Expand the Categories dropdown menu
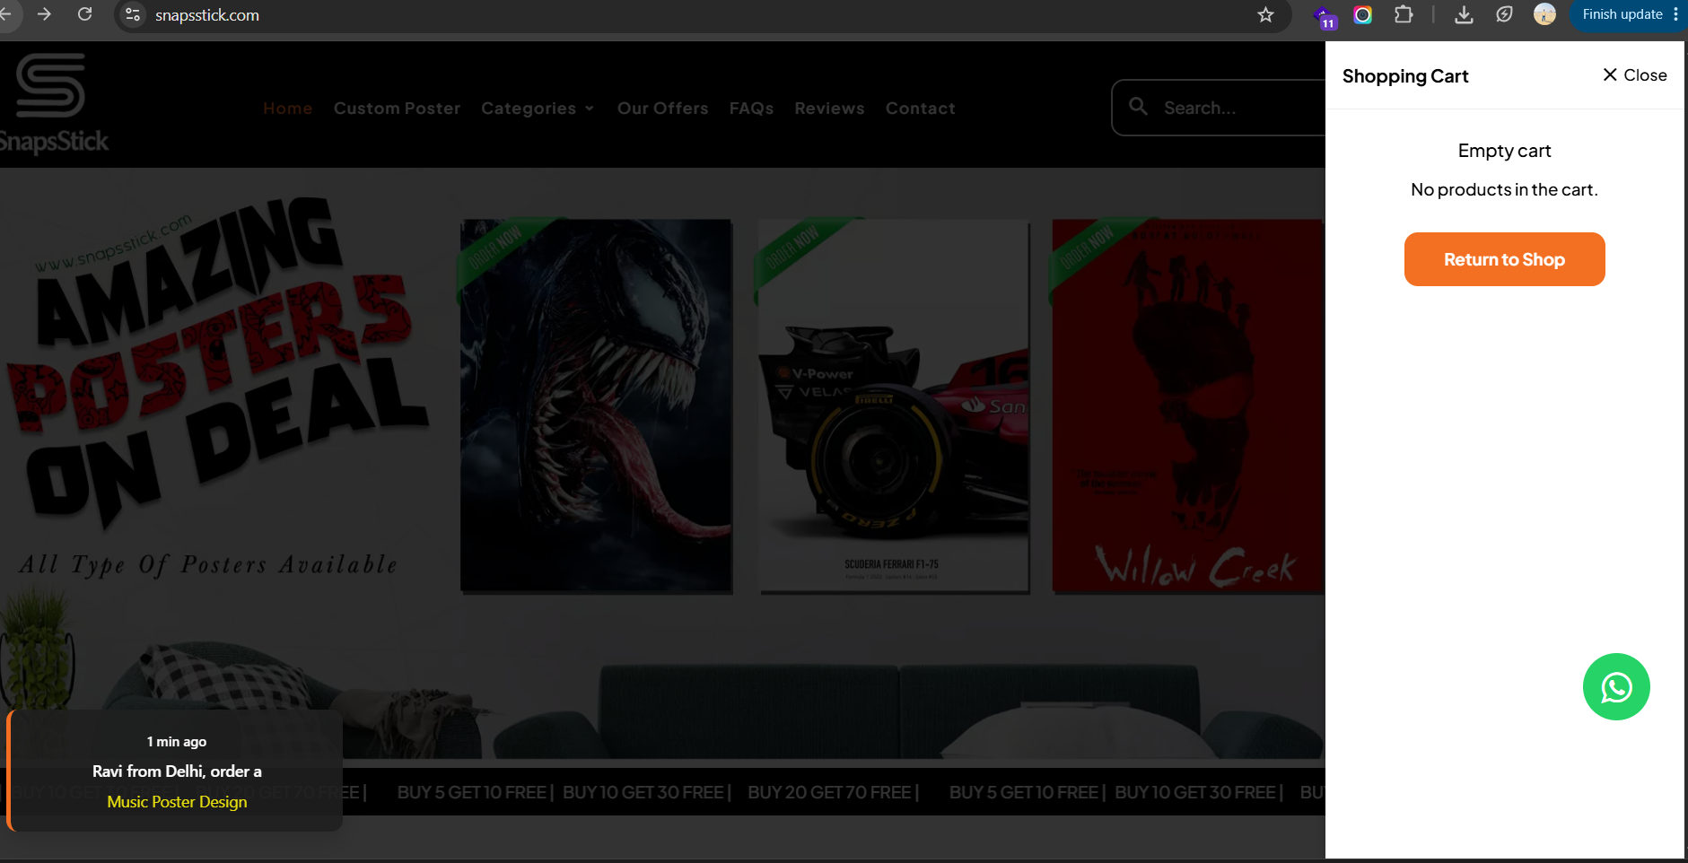1688x863 pixels. click(x=538, y=109)
